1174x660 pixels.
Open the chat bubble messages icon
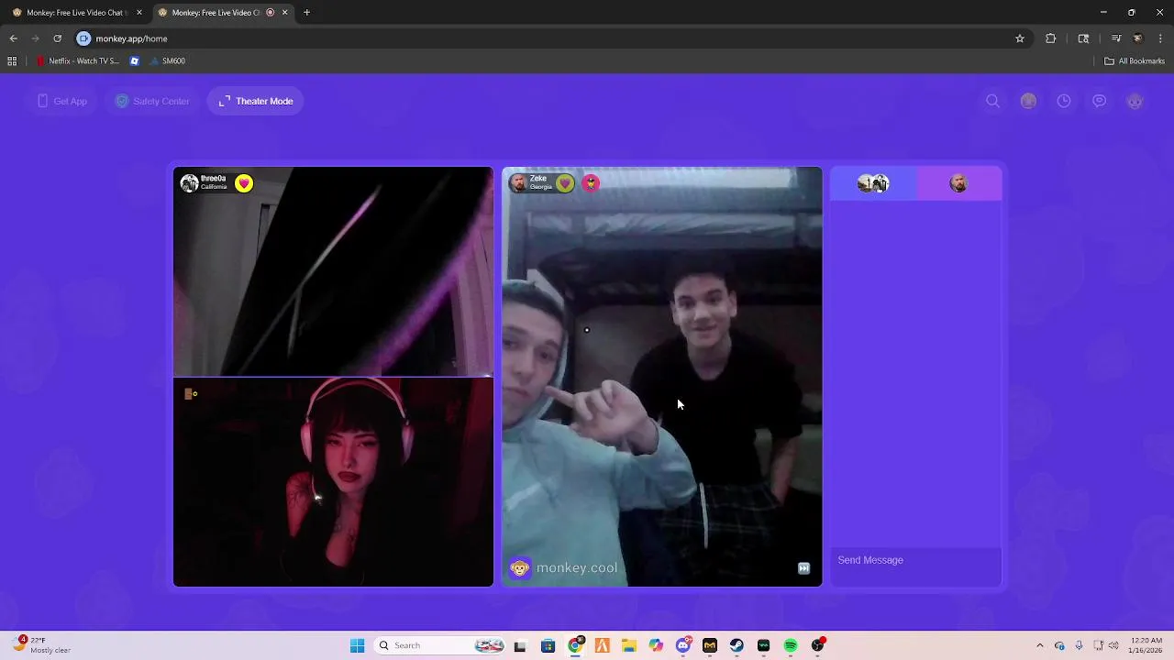click(1099, 101)
